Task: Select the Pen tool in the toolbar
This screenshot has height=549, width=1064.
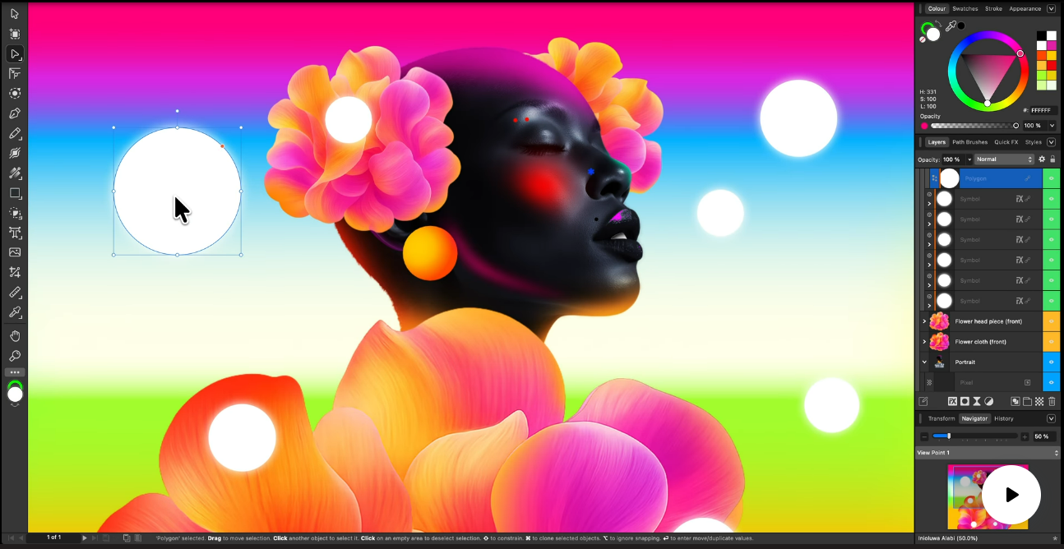Action: (x=15, y=113)
